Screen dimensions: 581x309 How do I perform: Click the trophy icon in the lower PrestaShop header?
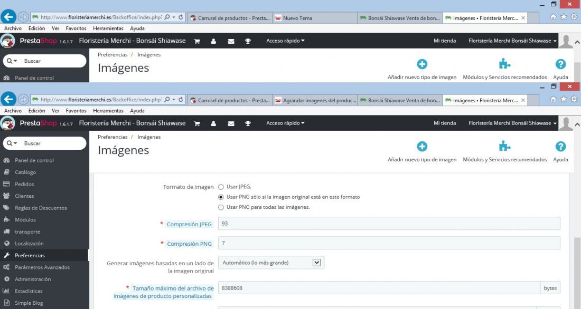point(248,123)
